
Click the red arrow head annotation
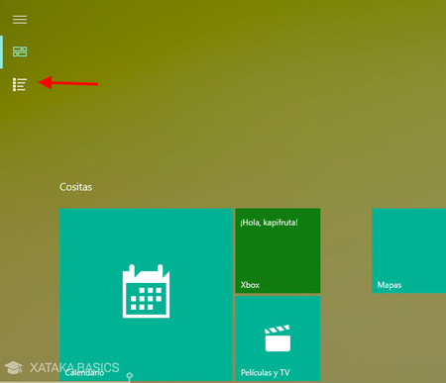[x=46, y=82]
